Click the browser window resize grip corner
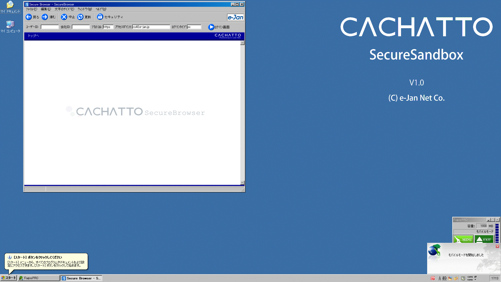The width and height of the screenshot is (501, 282). [243, 190]
